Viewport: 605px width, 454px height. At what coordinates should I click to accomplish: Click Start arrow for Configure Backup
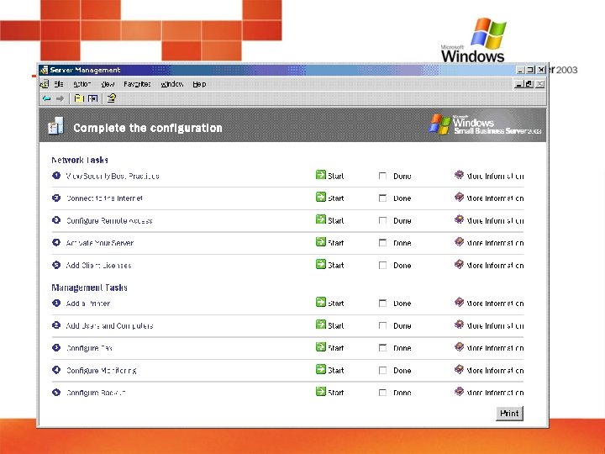[x=321, y=392]
